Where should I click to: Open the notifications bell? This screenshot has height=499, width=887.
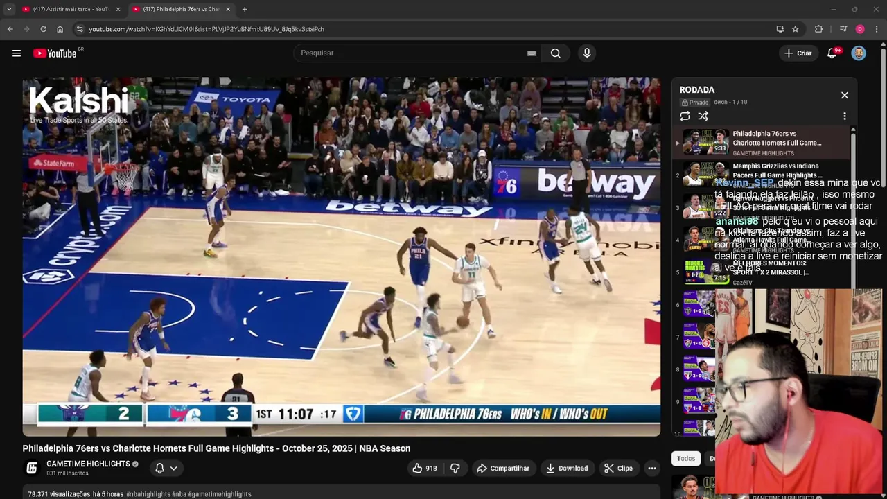tap(832, 53)
